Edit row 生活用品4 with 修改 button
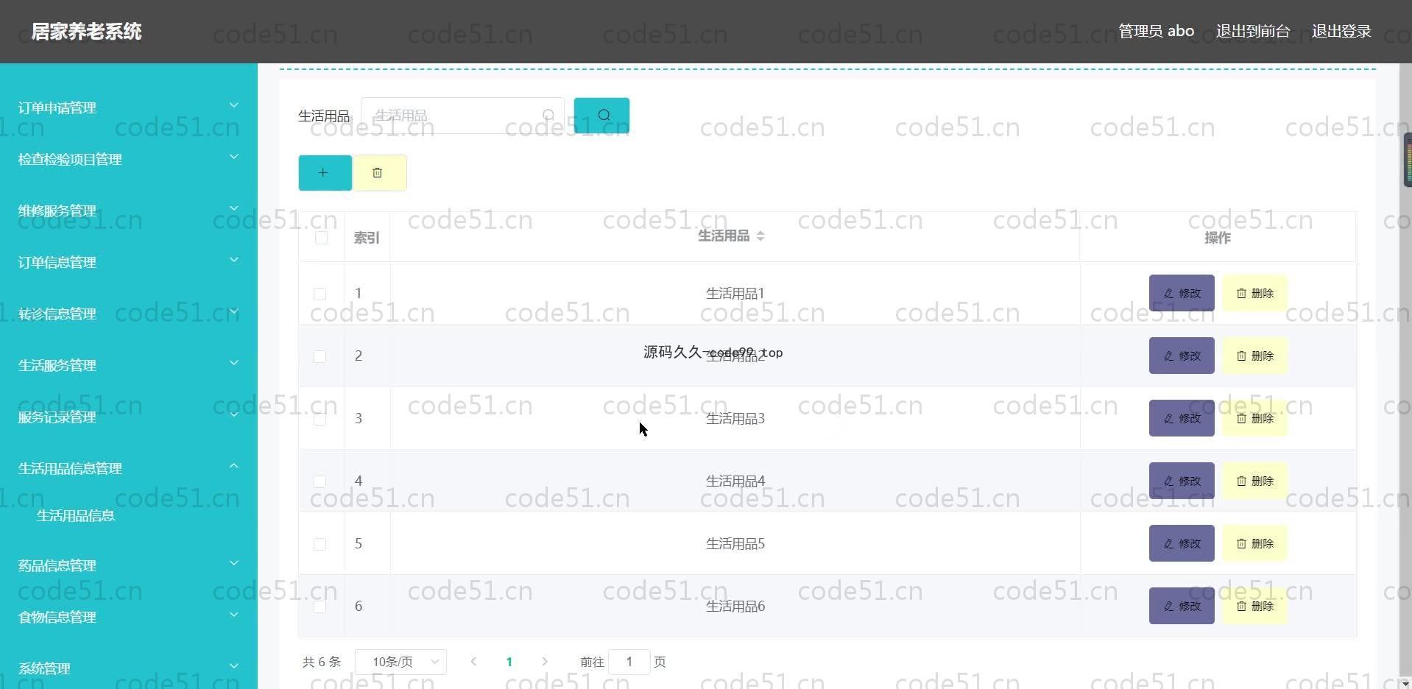Image resolution: width=1412 pixels, height=689 pixels. click(x=1182, y=481)
